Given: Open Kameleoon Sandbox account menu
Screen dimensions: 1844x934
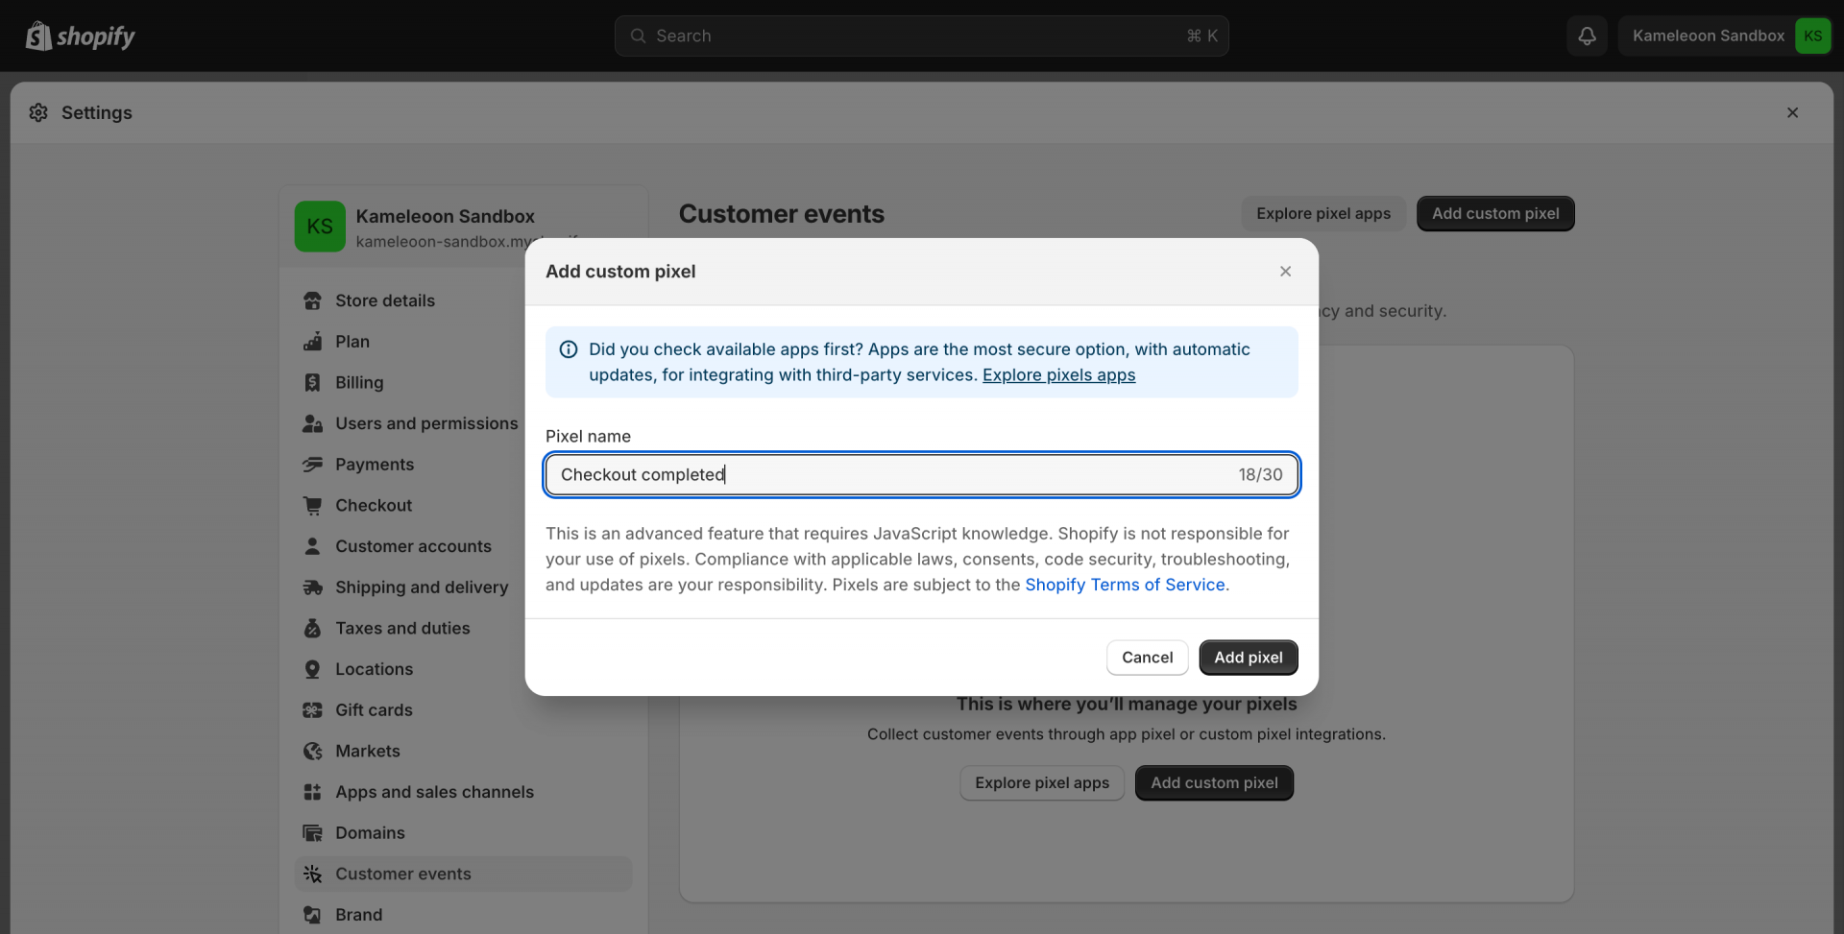Looking at the screenshot, I should (1725, 36).
